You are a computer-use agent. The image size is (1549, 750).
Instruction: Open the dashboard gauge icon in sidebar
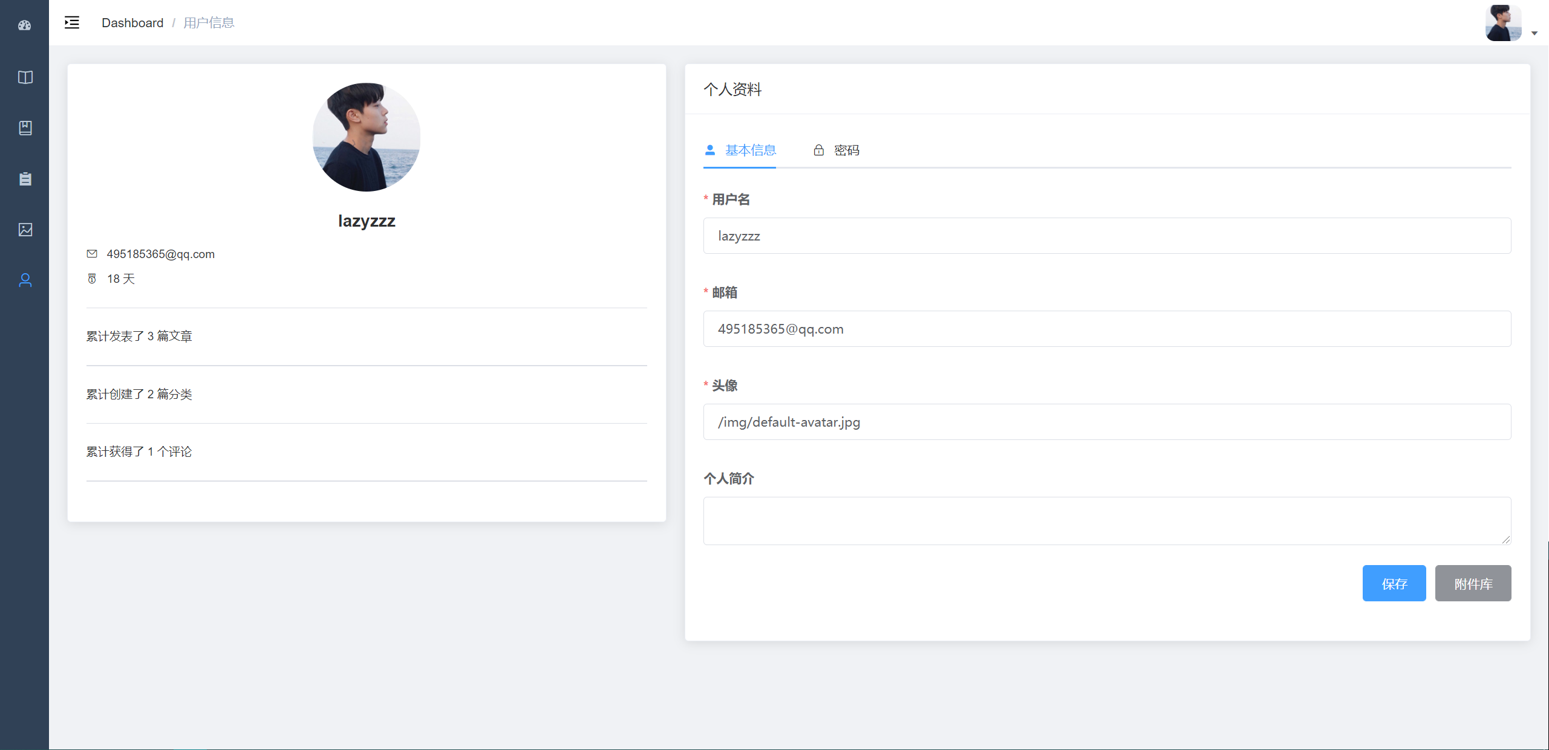tap(25, 25)
